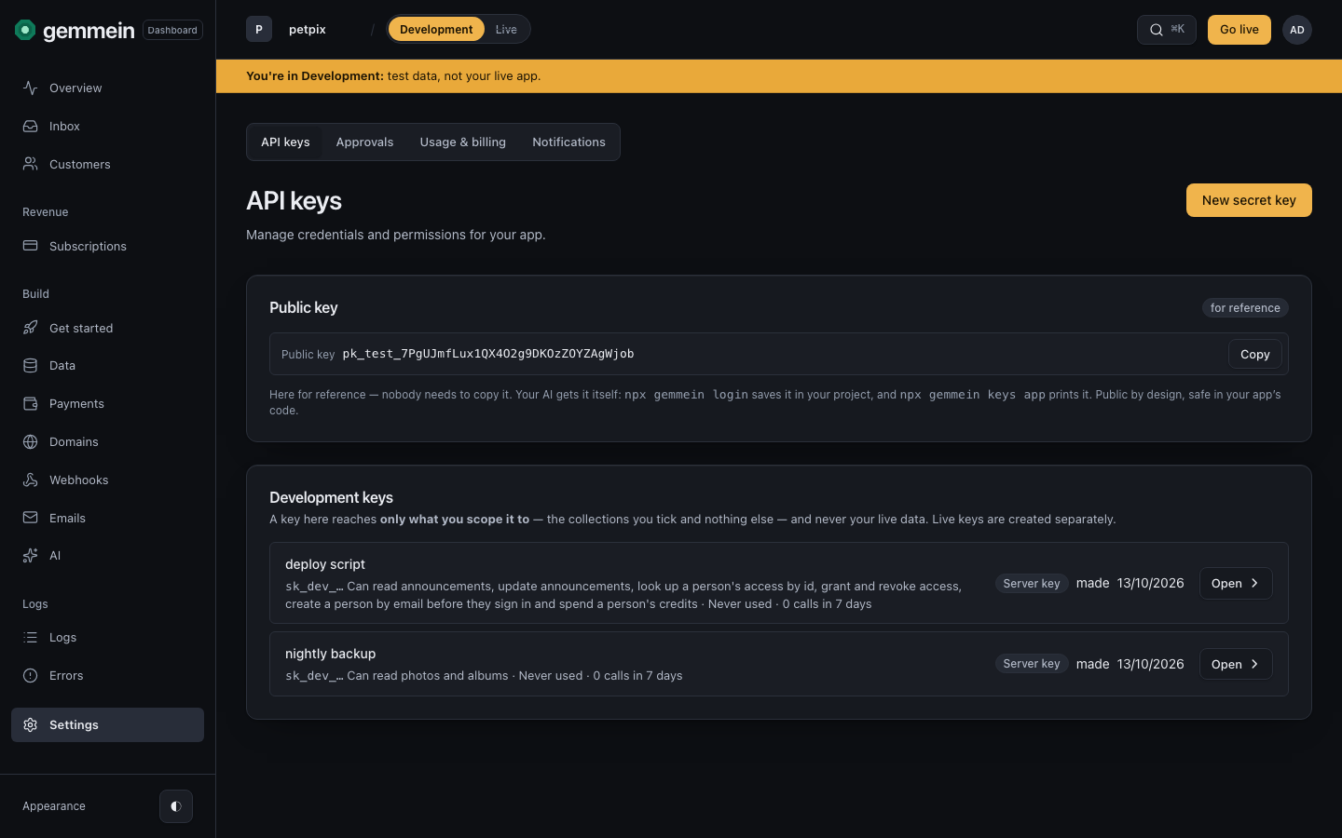Select the Development environment pill
1342x838 pixels.
click(436, 30)
